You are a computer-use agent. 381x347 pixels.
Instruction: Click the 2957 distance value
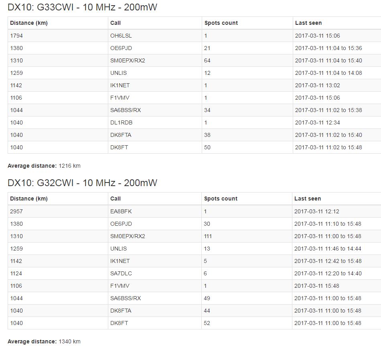(x=16, y=211)
